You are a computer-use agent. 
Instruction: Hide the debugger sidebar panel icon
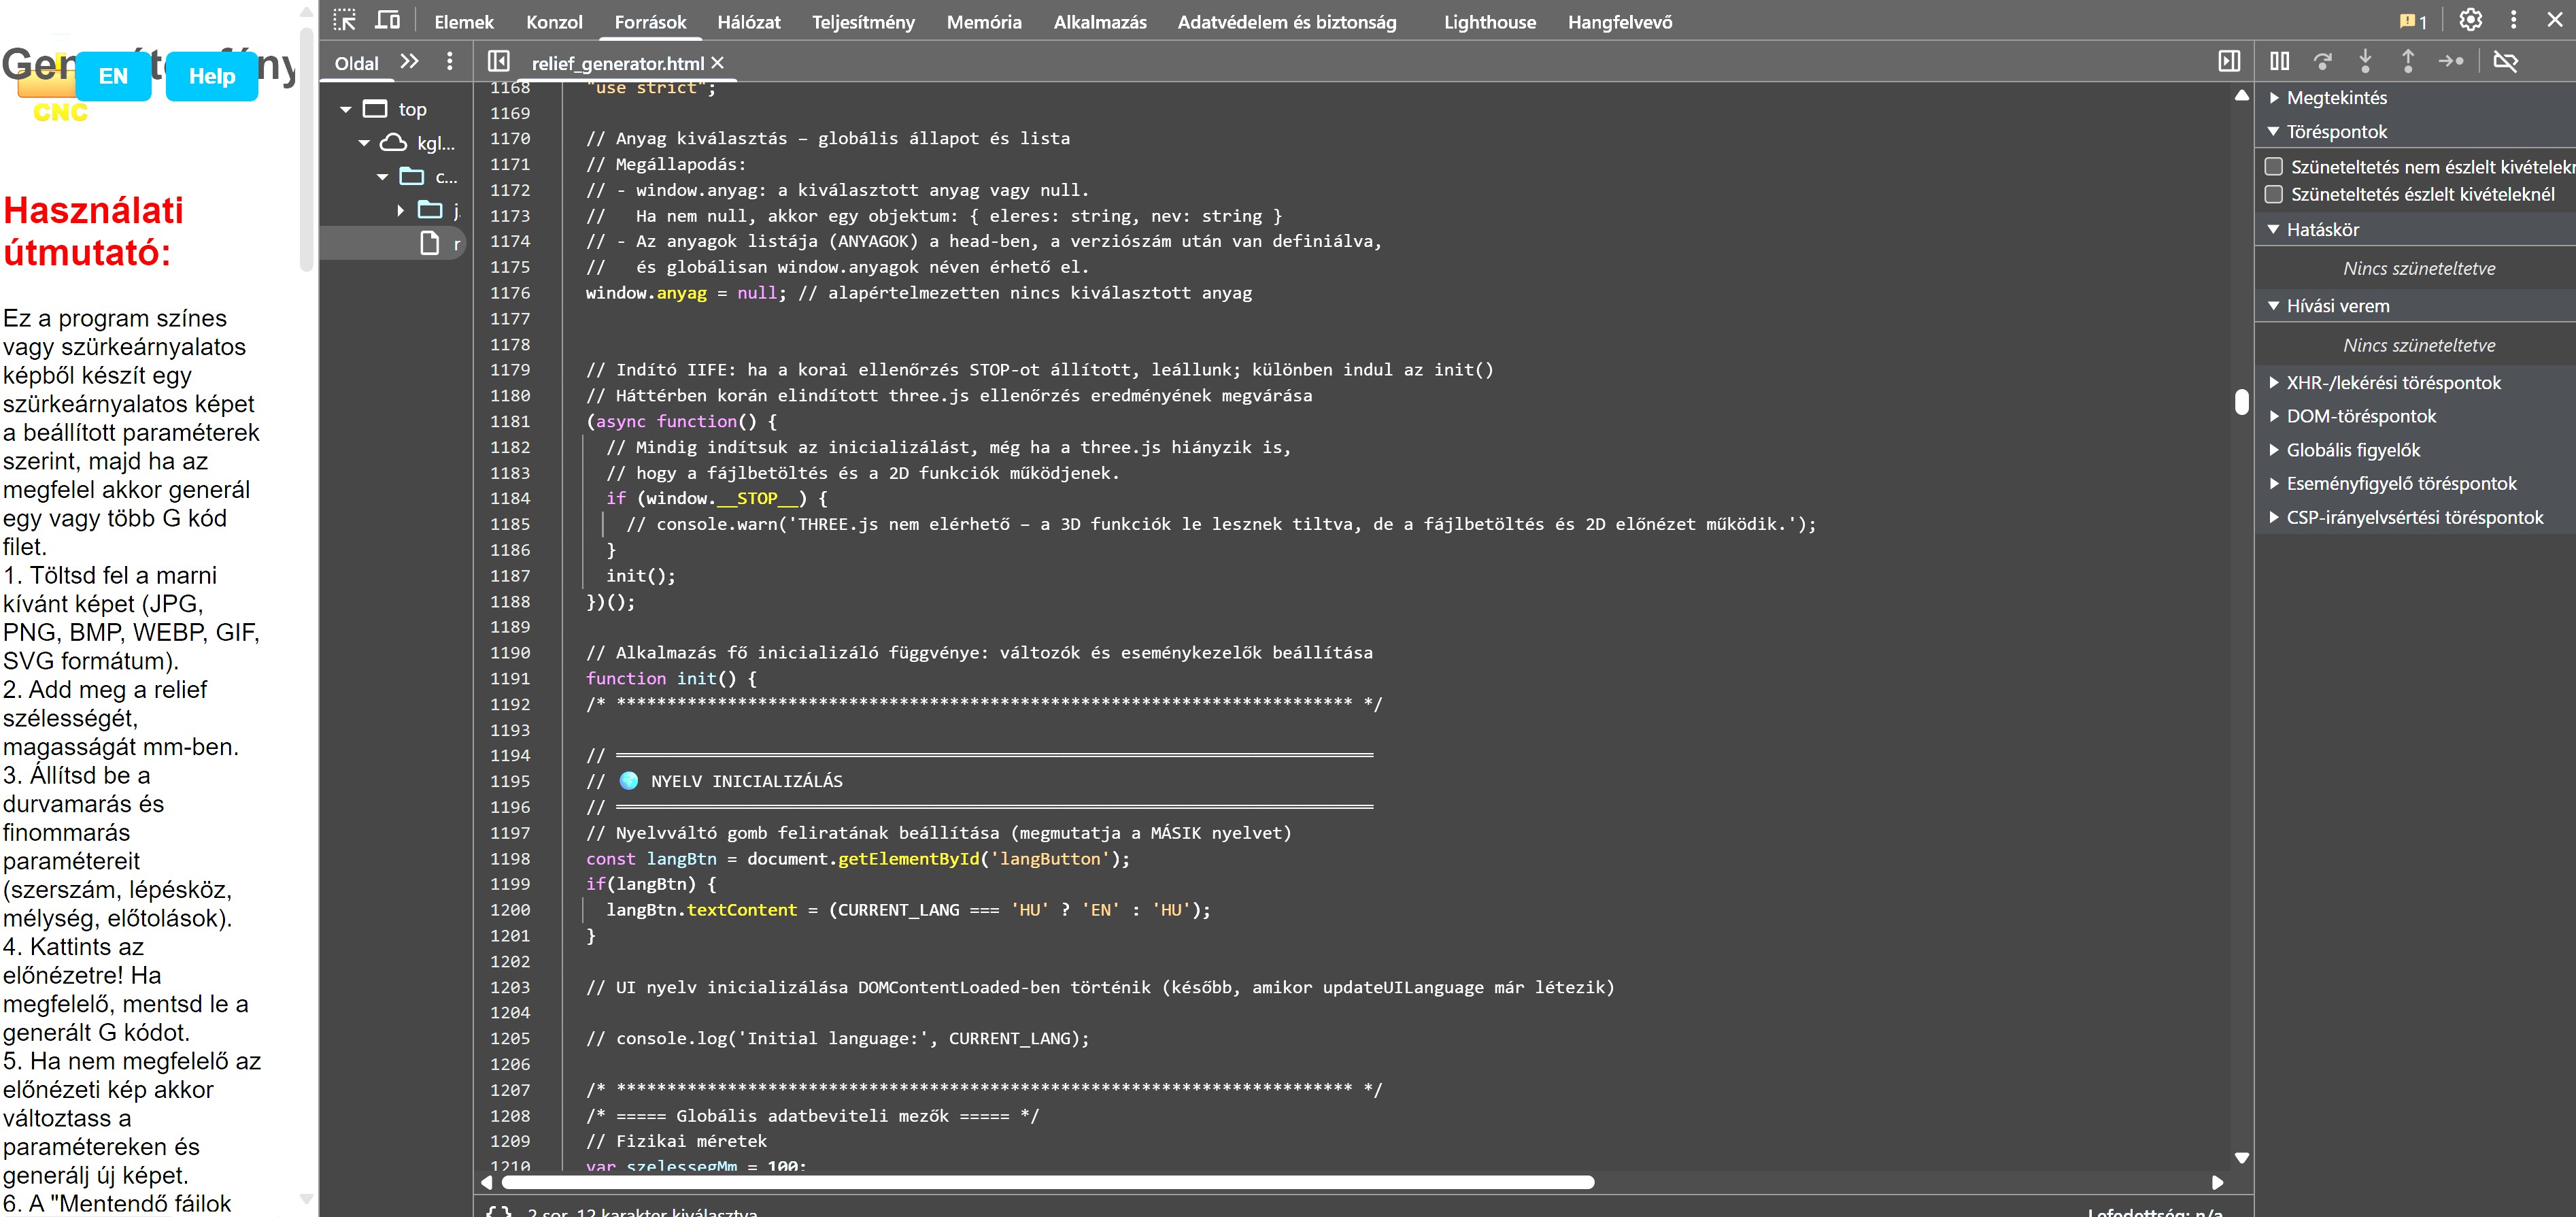[x=2229, y=62]
